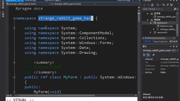Switch to the MyForm.h design tab
The height and width of the screenshot is (101, 180).
pos(53,1)
